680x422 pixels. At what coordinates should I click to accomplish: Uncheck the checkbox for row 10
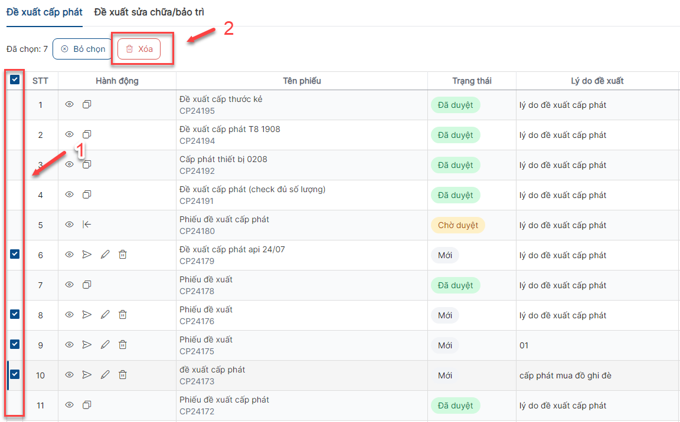pyautogui.click(x=15, y=374)
